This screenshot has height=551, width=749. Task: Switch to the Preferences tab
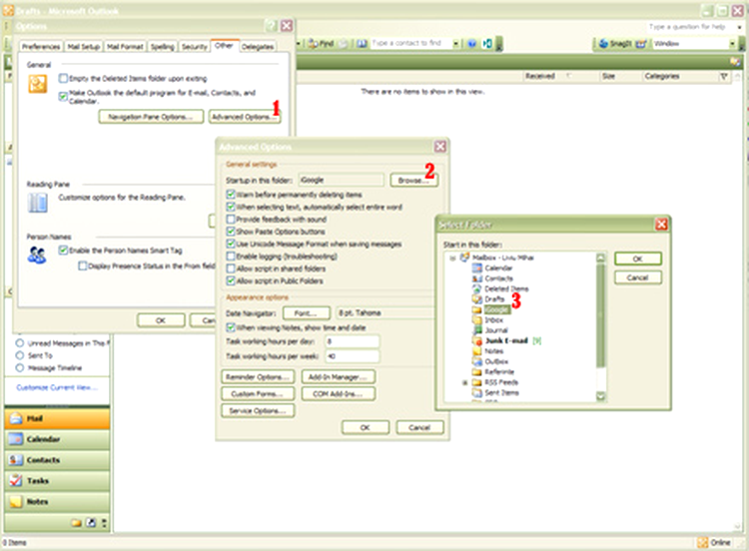coord(41,46)
